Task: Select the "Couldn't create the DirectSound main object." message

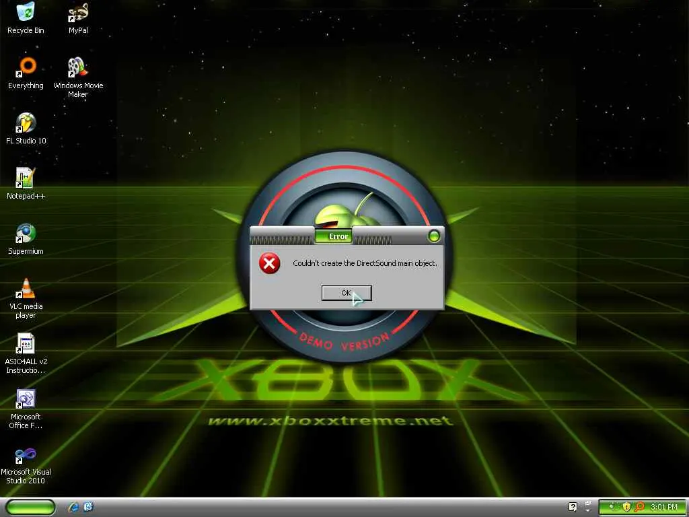Action: tap(365, 263)
